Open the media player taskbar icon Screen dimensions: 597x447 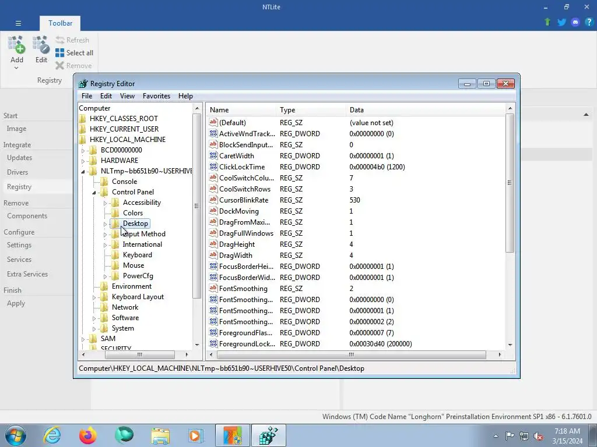point(196,435)
